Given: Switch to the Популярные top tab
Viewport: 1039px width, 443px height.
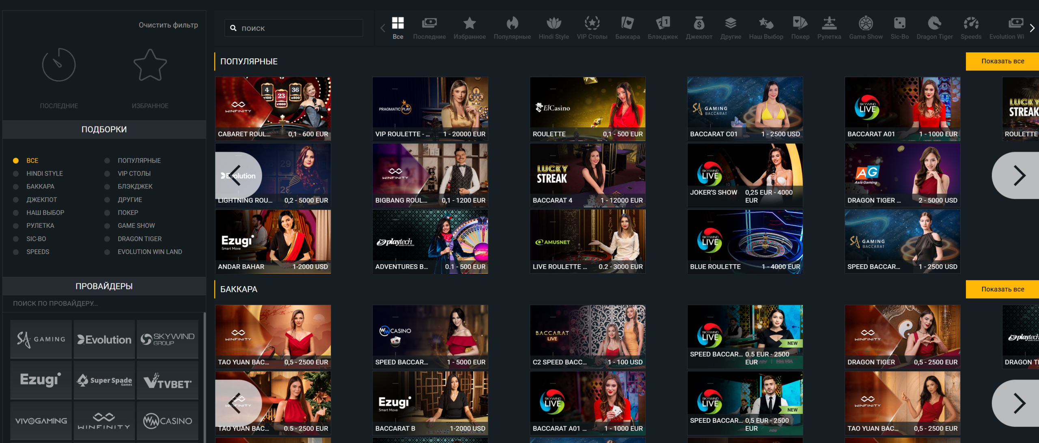Looking at the screenshot, I should tap(512, 28).
